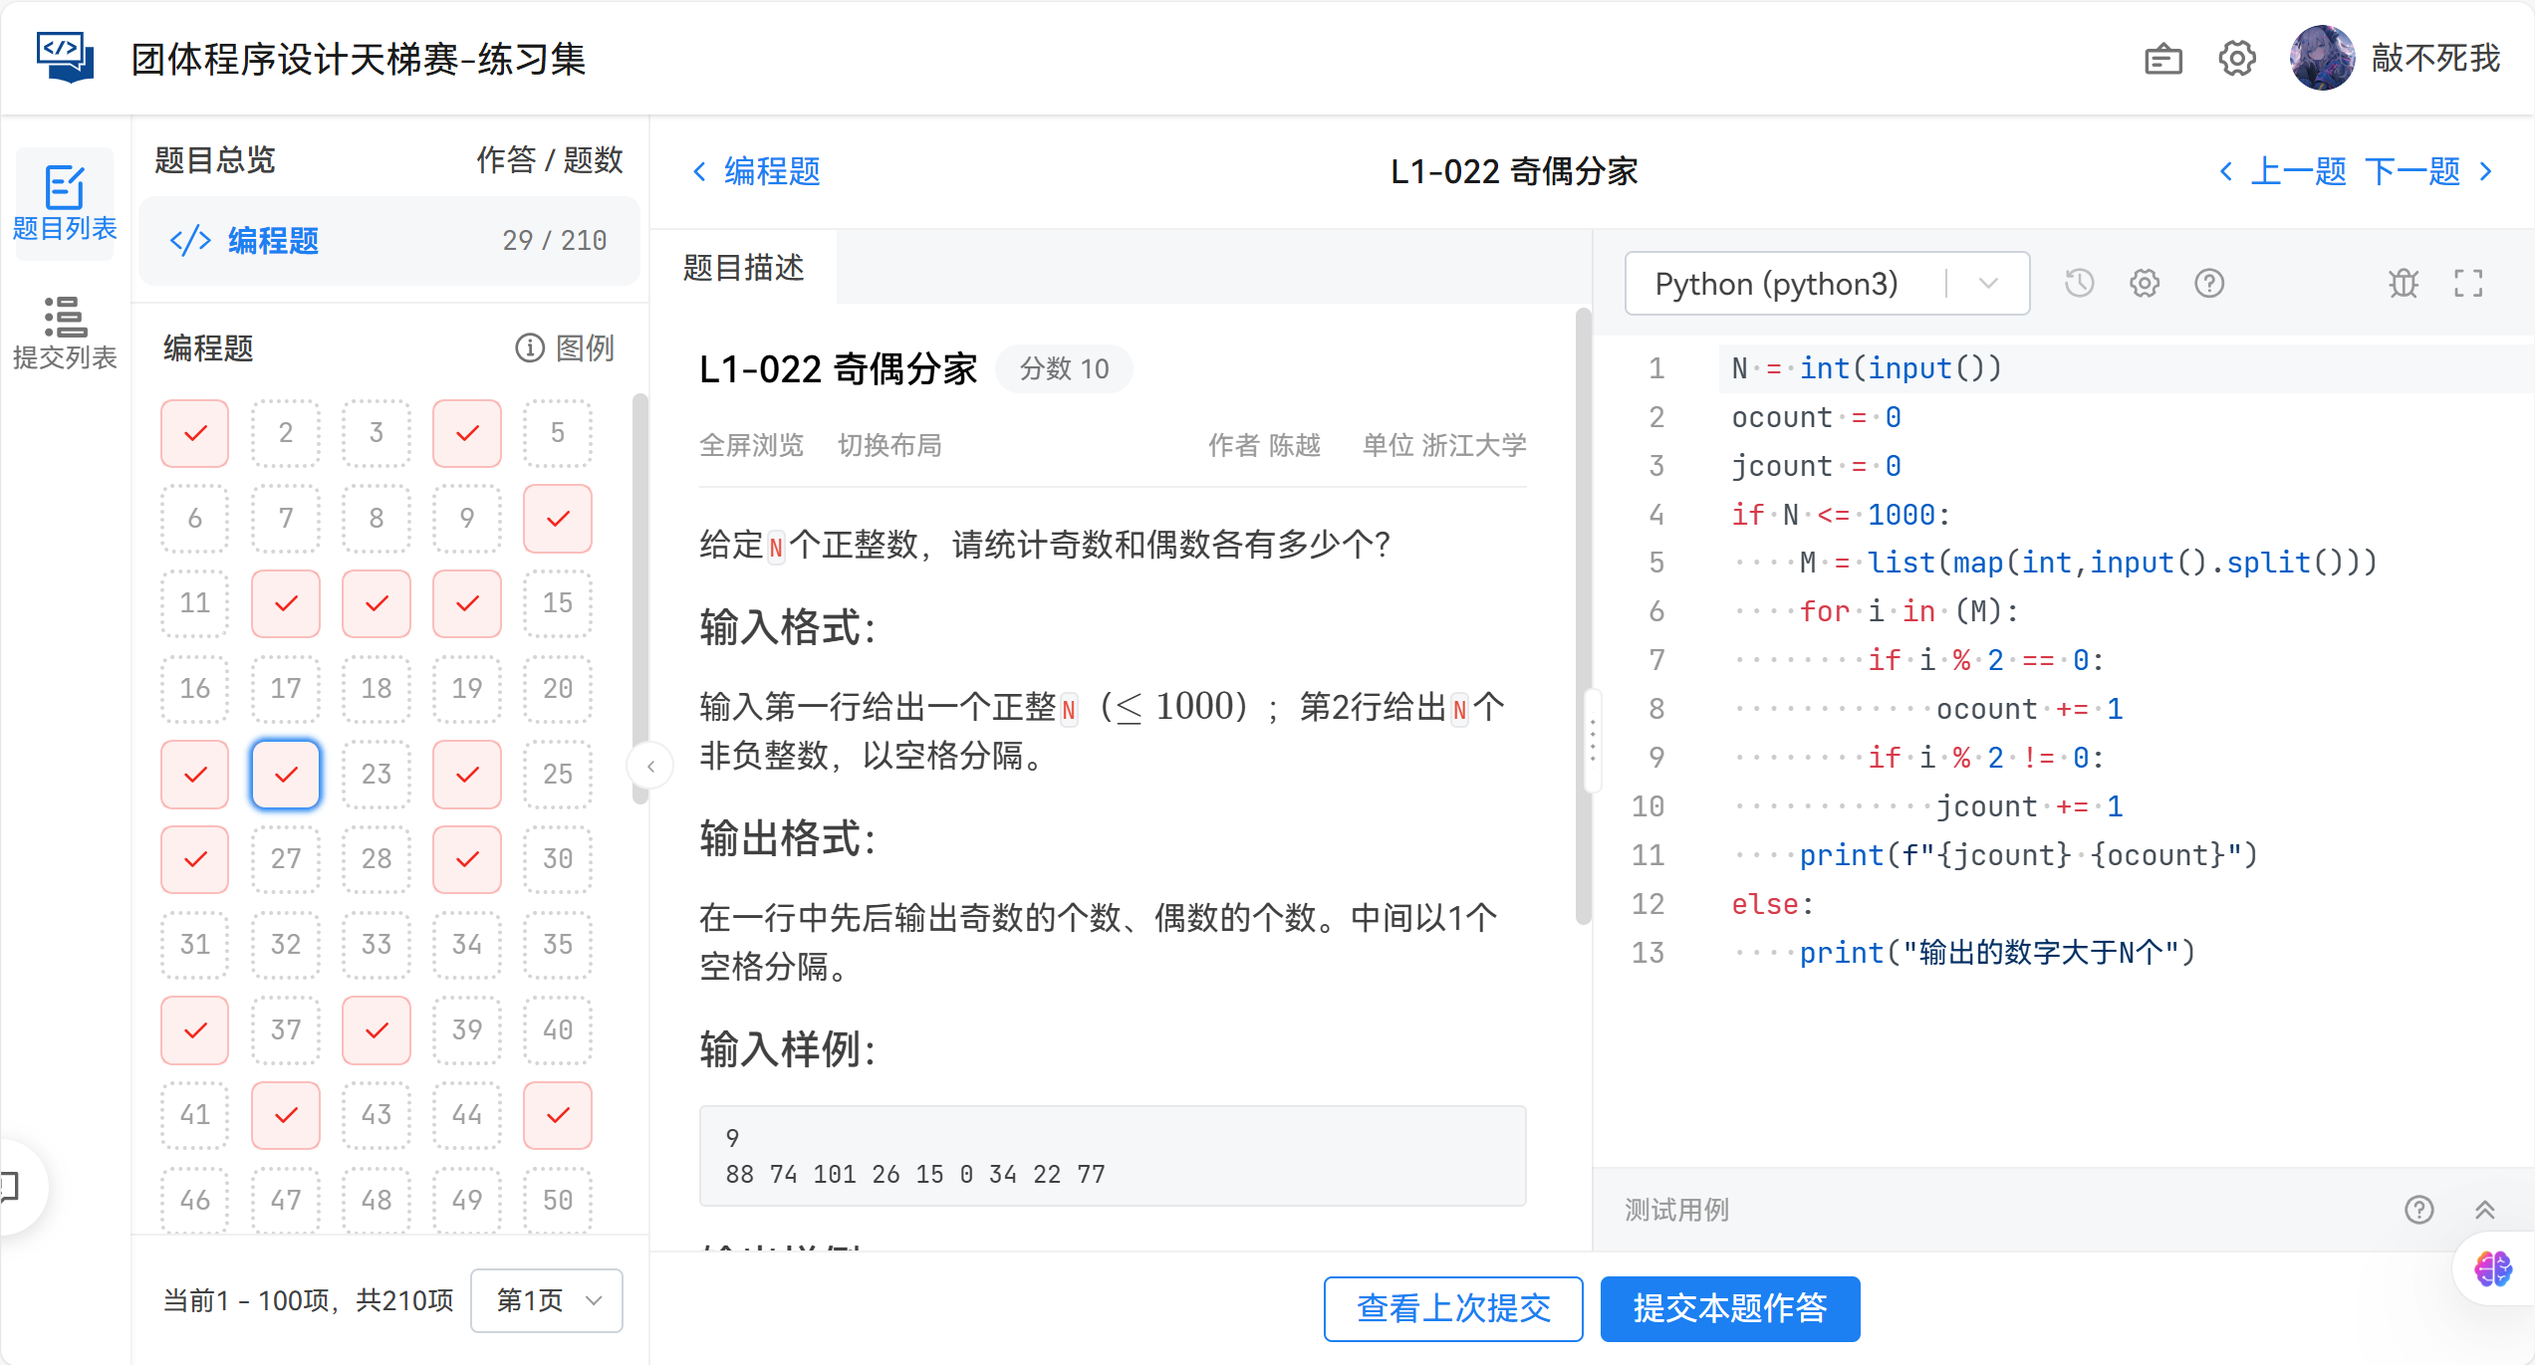Click the site logo icon
The height and width of the screenshot is (1365, 2535).
(x=66, y=57)
